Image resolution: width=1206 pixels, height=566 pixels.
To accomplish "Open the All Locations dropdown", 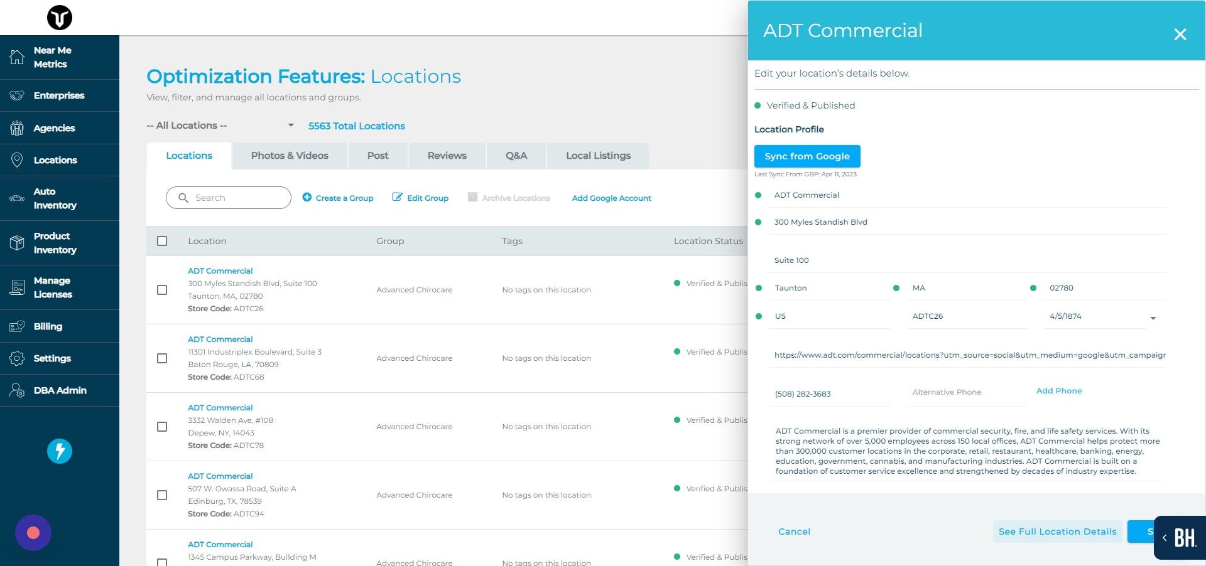I will 220,125.
